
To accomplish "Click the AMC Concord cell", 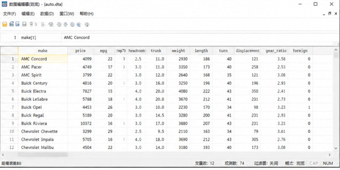I will point(43,59).
